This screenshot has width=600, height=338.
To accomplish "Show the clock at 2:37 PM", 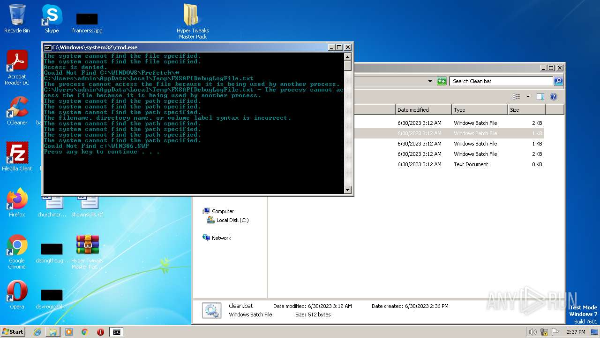I will pos(576,332).
